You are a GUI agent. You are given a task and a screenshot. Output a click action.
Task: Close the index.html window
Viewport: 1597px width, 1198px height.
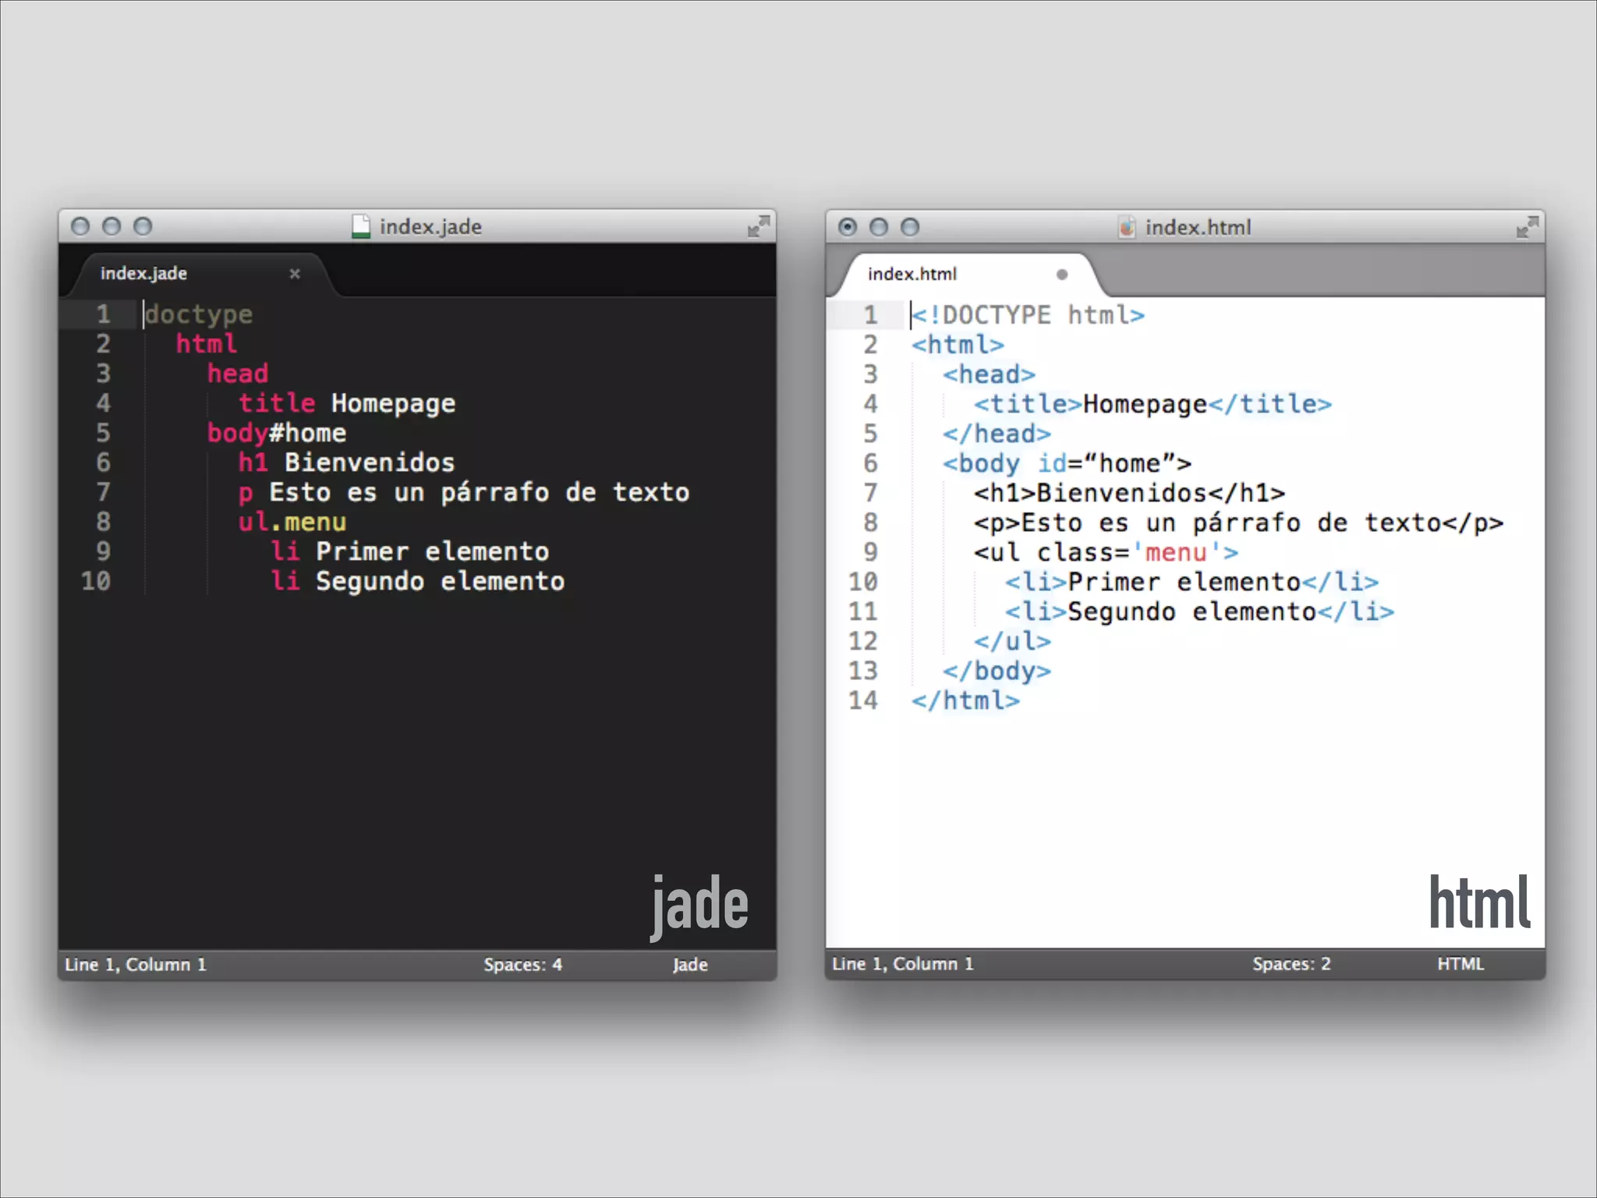point(848,227)
